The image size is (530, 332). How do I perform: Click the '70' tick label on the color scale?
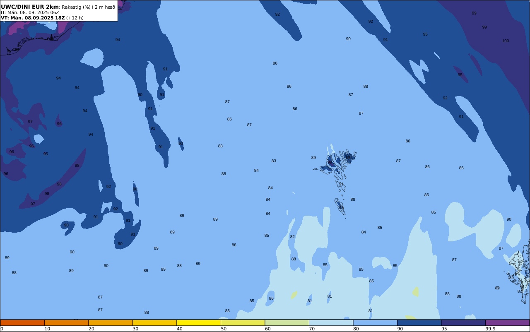coord(312,329)
